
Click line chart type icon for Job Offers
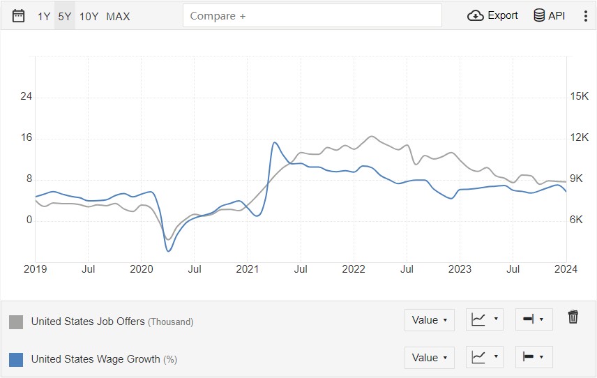478,319
